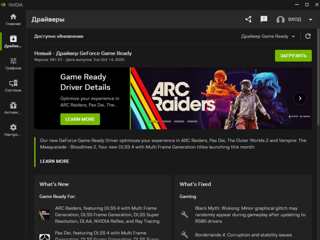
Task: Open the LEARN MORE link below the driver description
Action: pos(55,161)
